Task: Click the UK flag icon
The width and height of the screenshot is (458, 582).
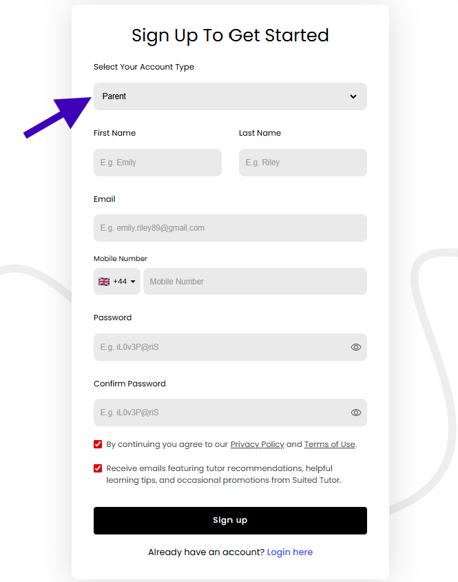Action: 104,282
